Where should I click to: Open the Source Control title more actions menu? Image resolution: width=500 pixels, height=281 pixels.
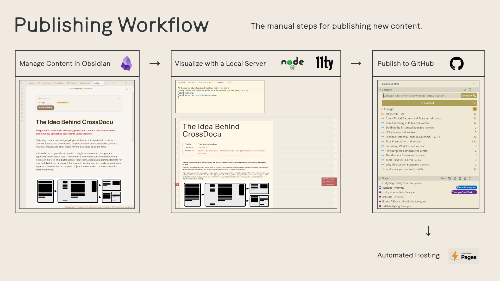tap(475, 84)
